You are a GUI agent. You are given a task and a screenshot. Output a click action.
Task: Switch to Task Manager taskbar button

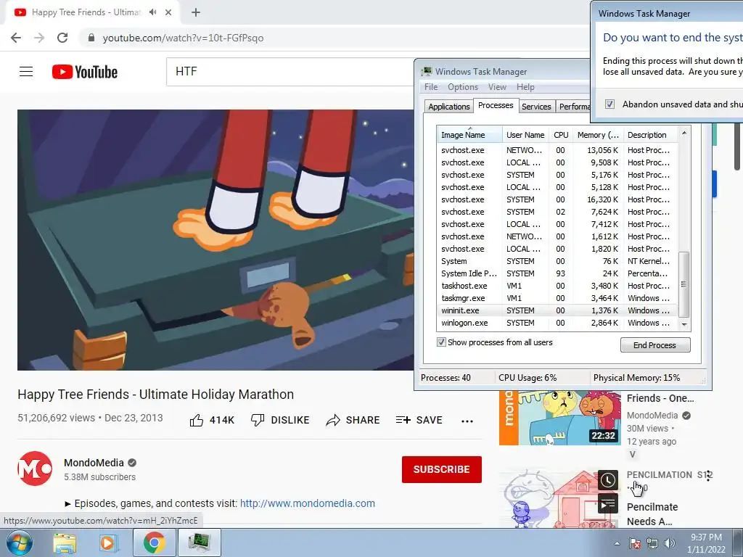point(199,542)
